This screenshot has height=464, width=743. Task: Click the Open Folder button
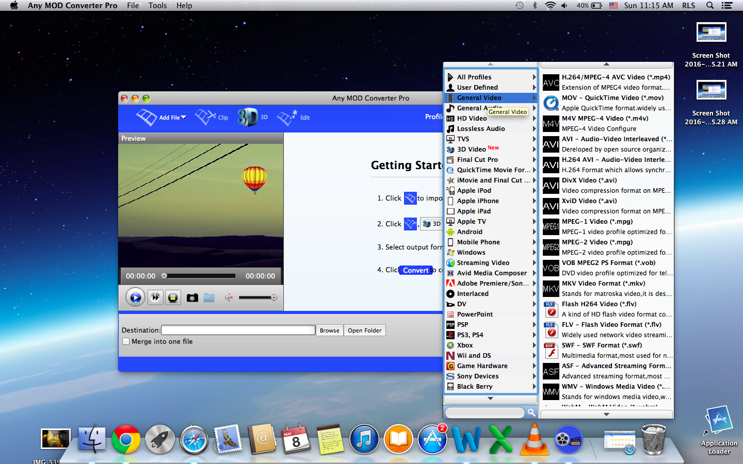coord(365,330)
